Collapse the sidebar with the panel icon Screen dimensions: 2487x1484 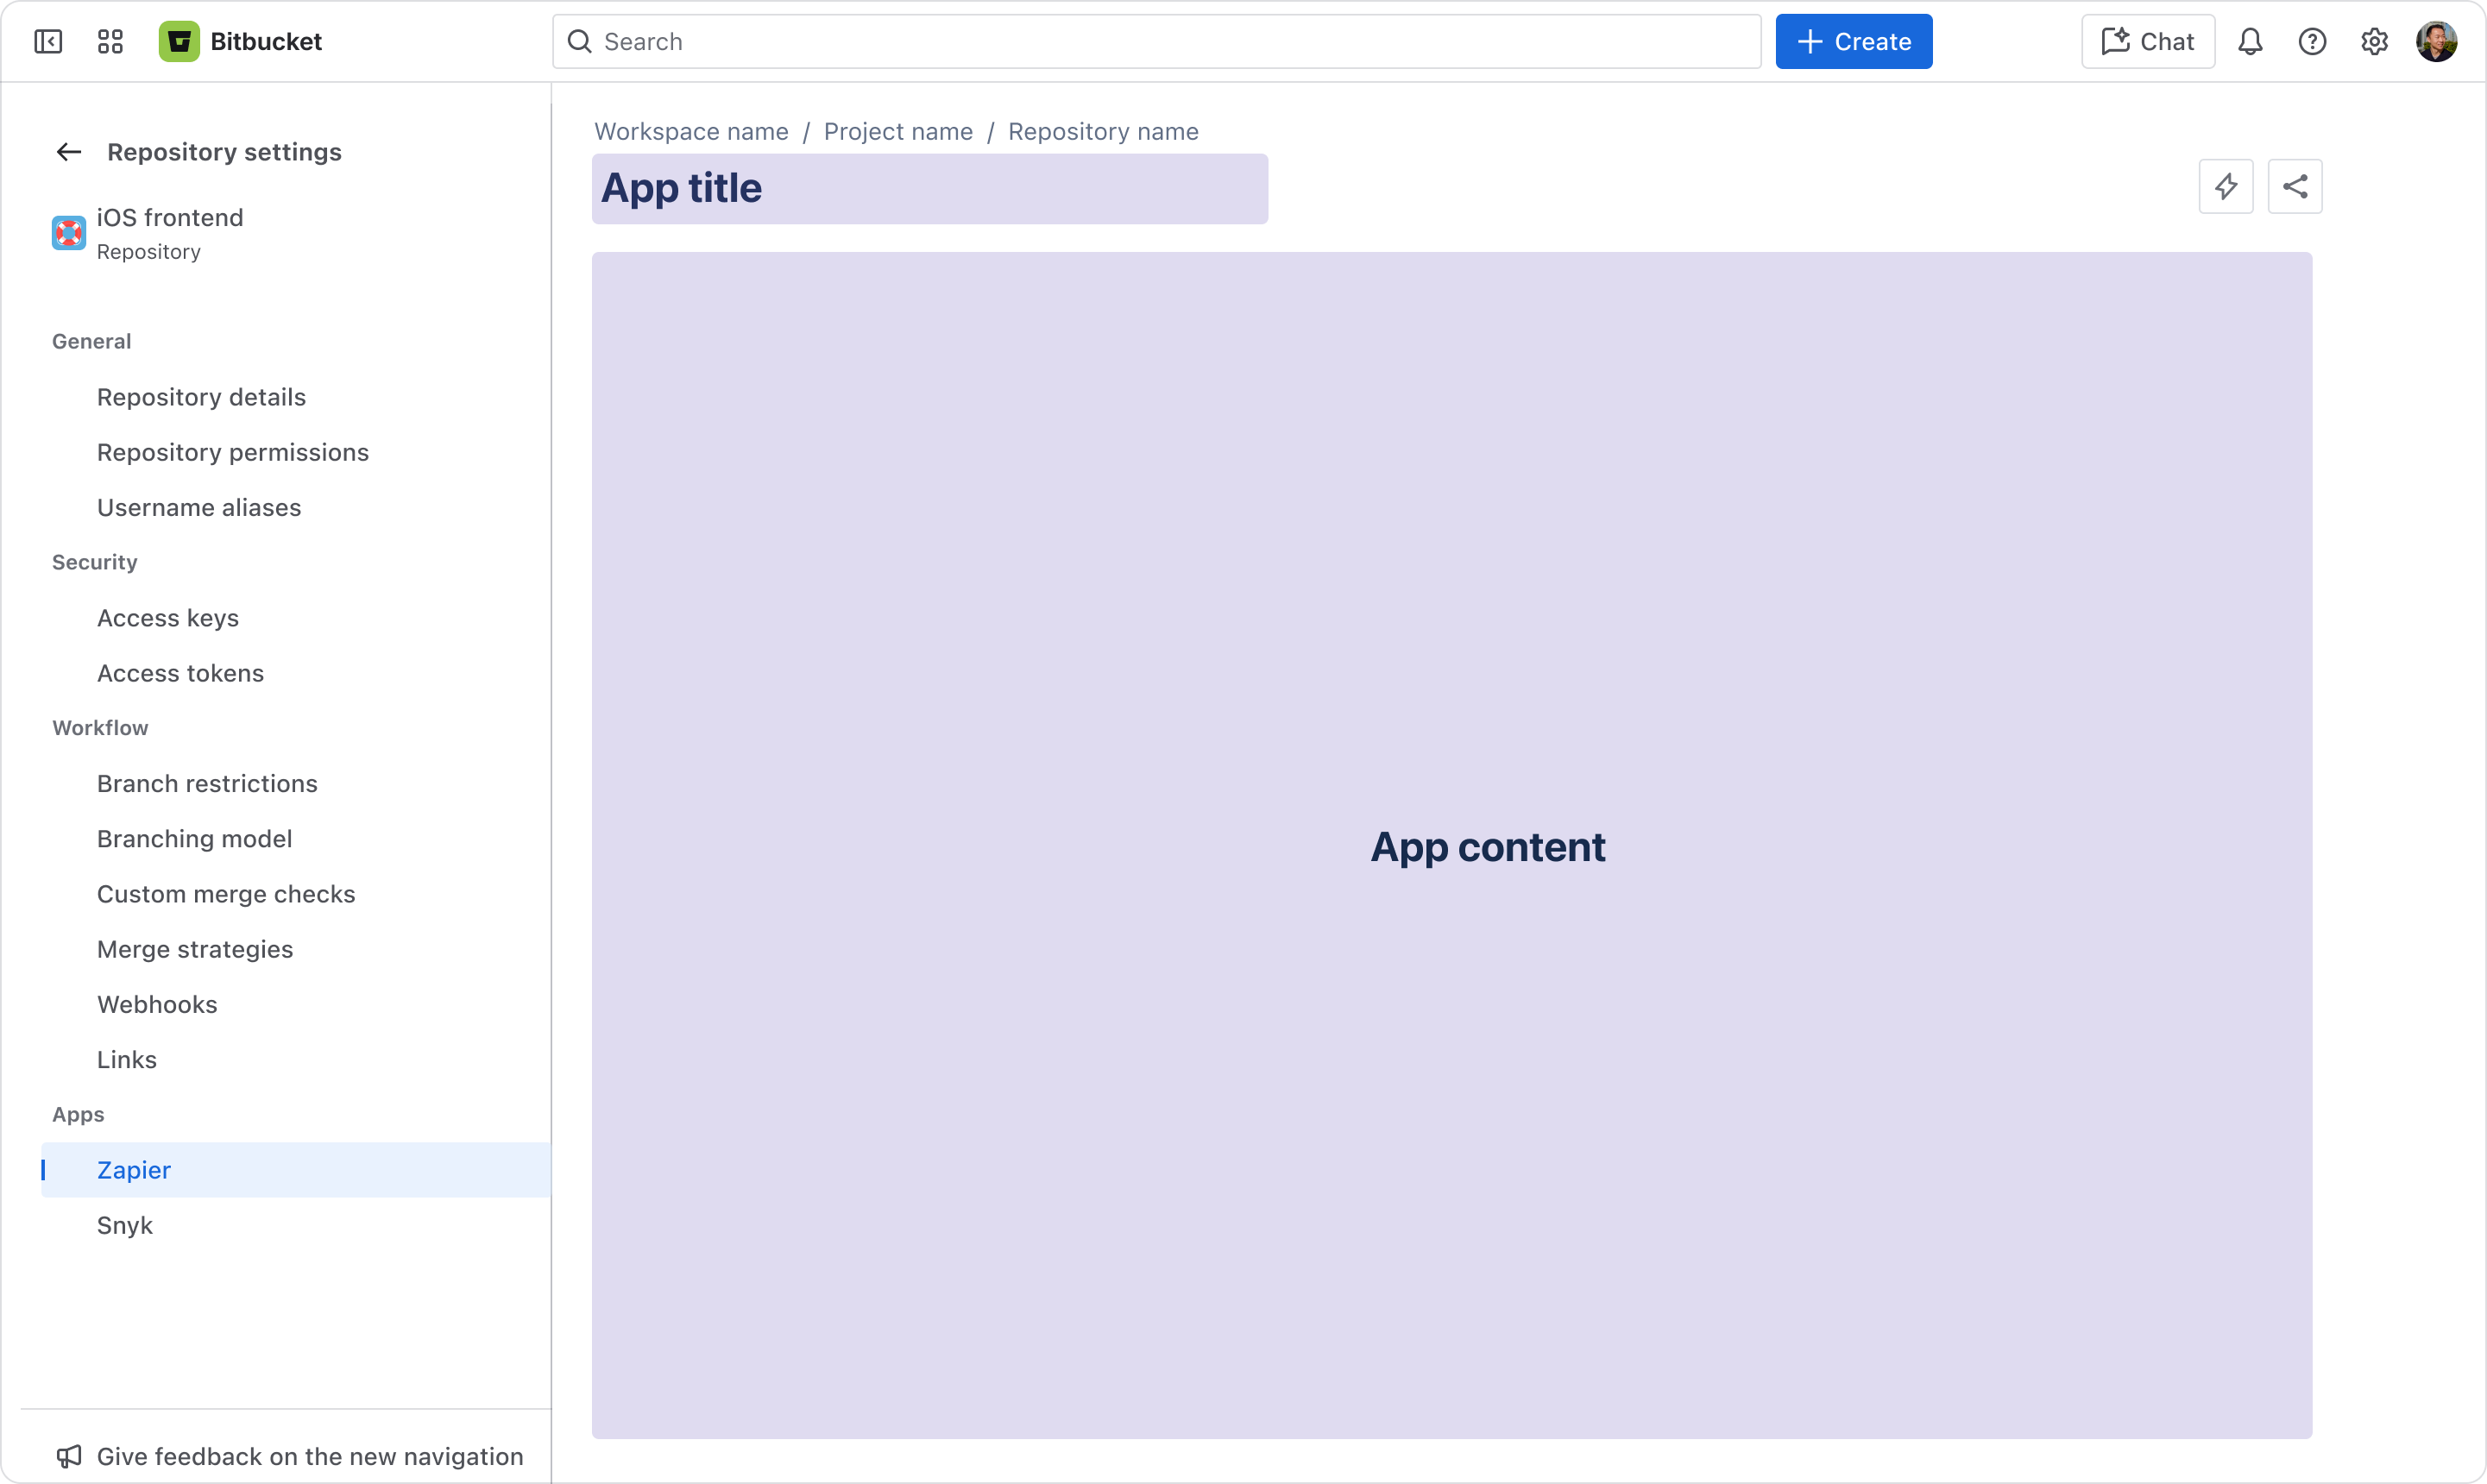pyautogui.click(x=48, y=41)
